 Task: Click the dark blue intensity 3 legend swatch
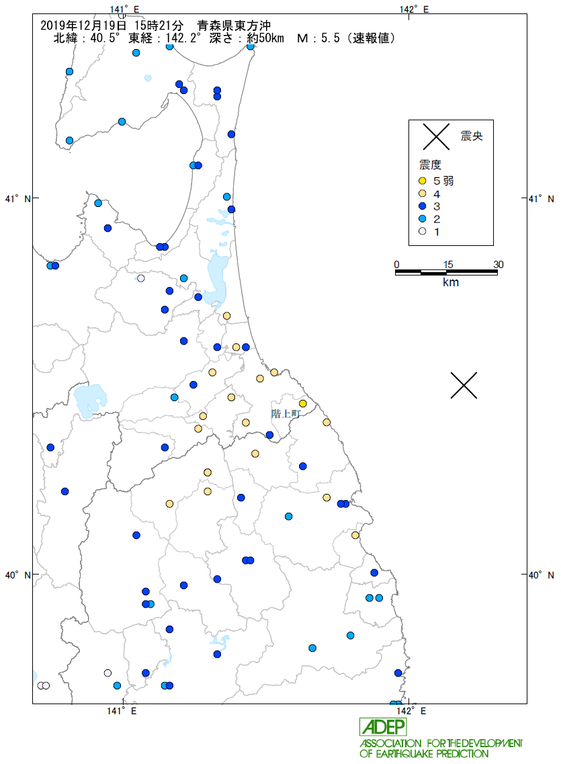click(x=422, y=206)
